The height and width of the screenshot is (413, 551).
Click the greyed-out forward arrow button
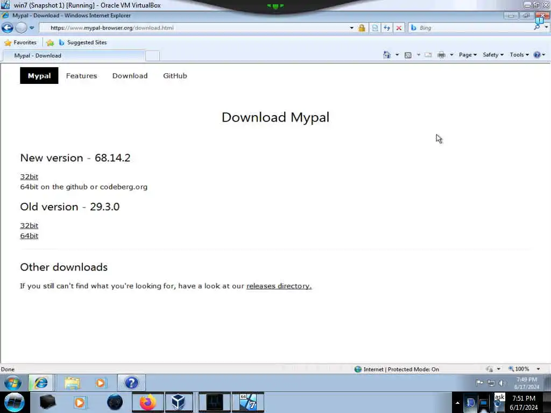point(21,28)
